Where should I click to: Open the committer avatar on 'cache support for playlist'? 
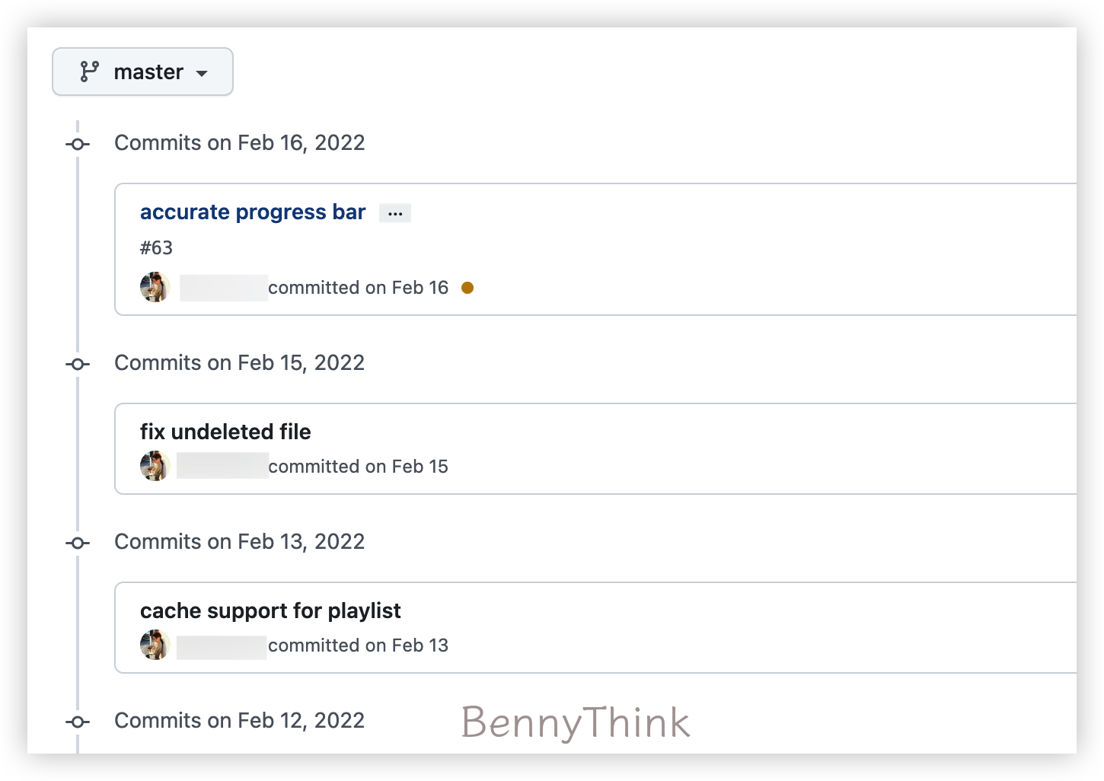(155, 645)
